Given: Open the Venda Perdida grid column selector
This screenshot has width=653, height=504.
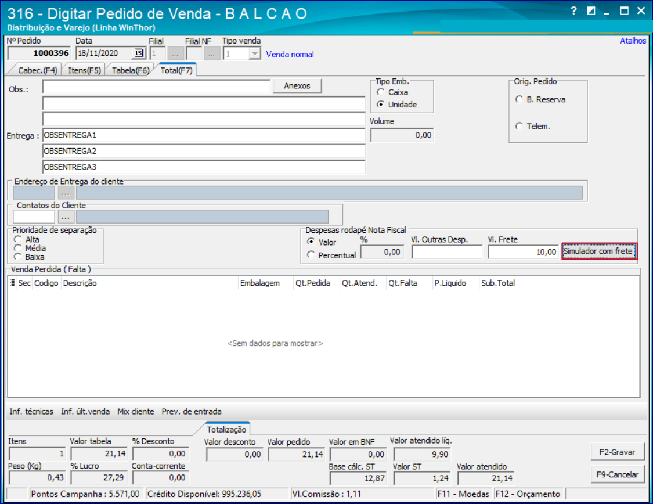Looking at the screenshot, I should 13,283.
